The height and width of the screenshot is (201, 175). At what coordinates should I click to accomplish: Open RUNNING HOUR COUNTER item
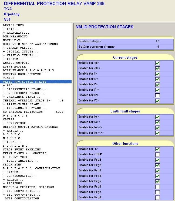click(22, 74)
